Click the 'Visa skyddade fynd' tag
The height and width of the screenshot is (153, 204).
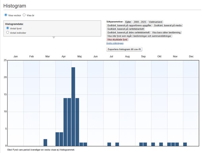(117, 39)
